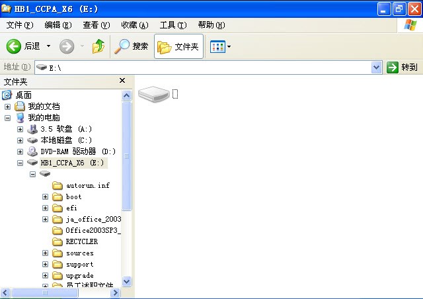Image resolution: width=423 pixels, height=299 pixels.
Task: Click the removable drive icon in right pane
Action: click(154, 95)
